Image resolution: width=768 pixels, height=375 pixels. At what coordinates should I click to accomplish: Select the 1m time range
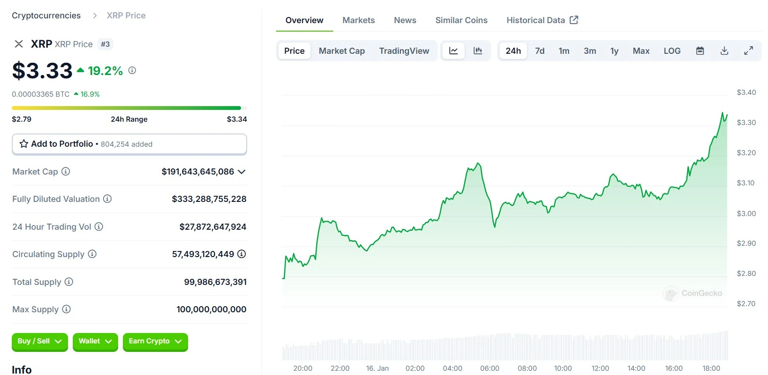pos(564,50)
